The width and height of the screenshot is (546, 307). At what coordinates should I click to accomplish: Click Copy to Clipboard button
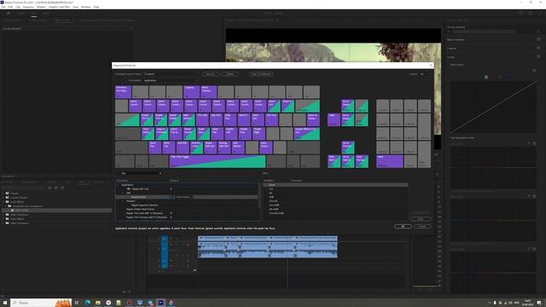261,74
